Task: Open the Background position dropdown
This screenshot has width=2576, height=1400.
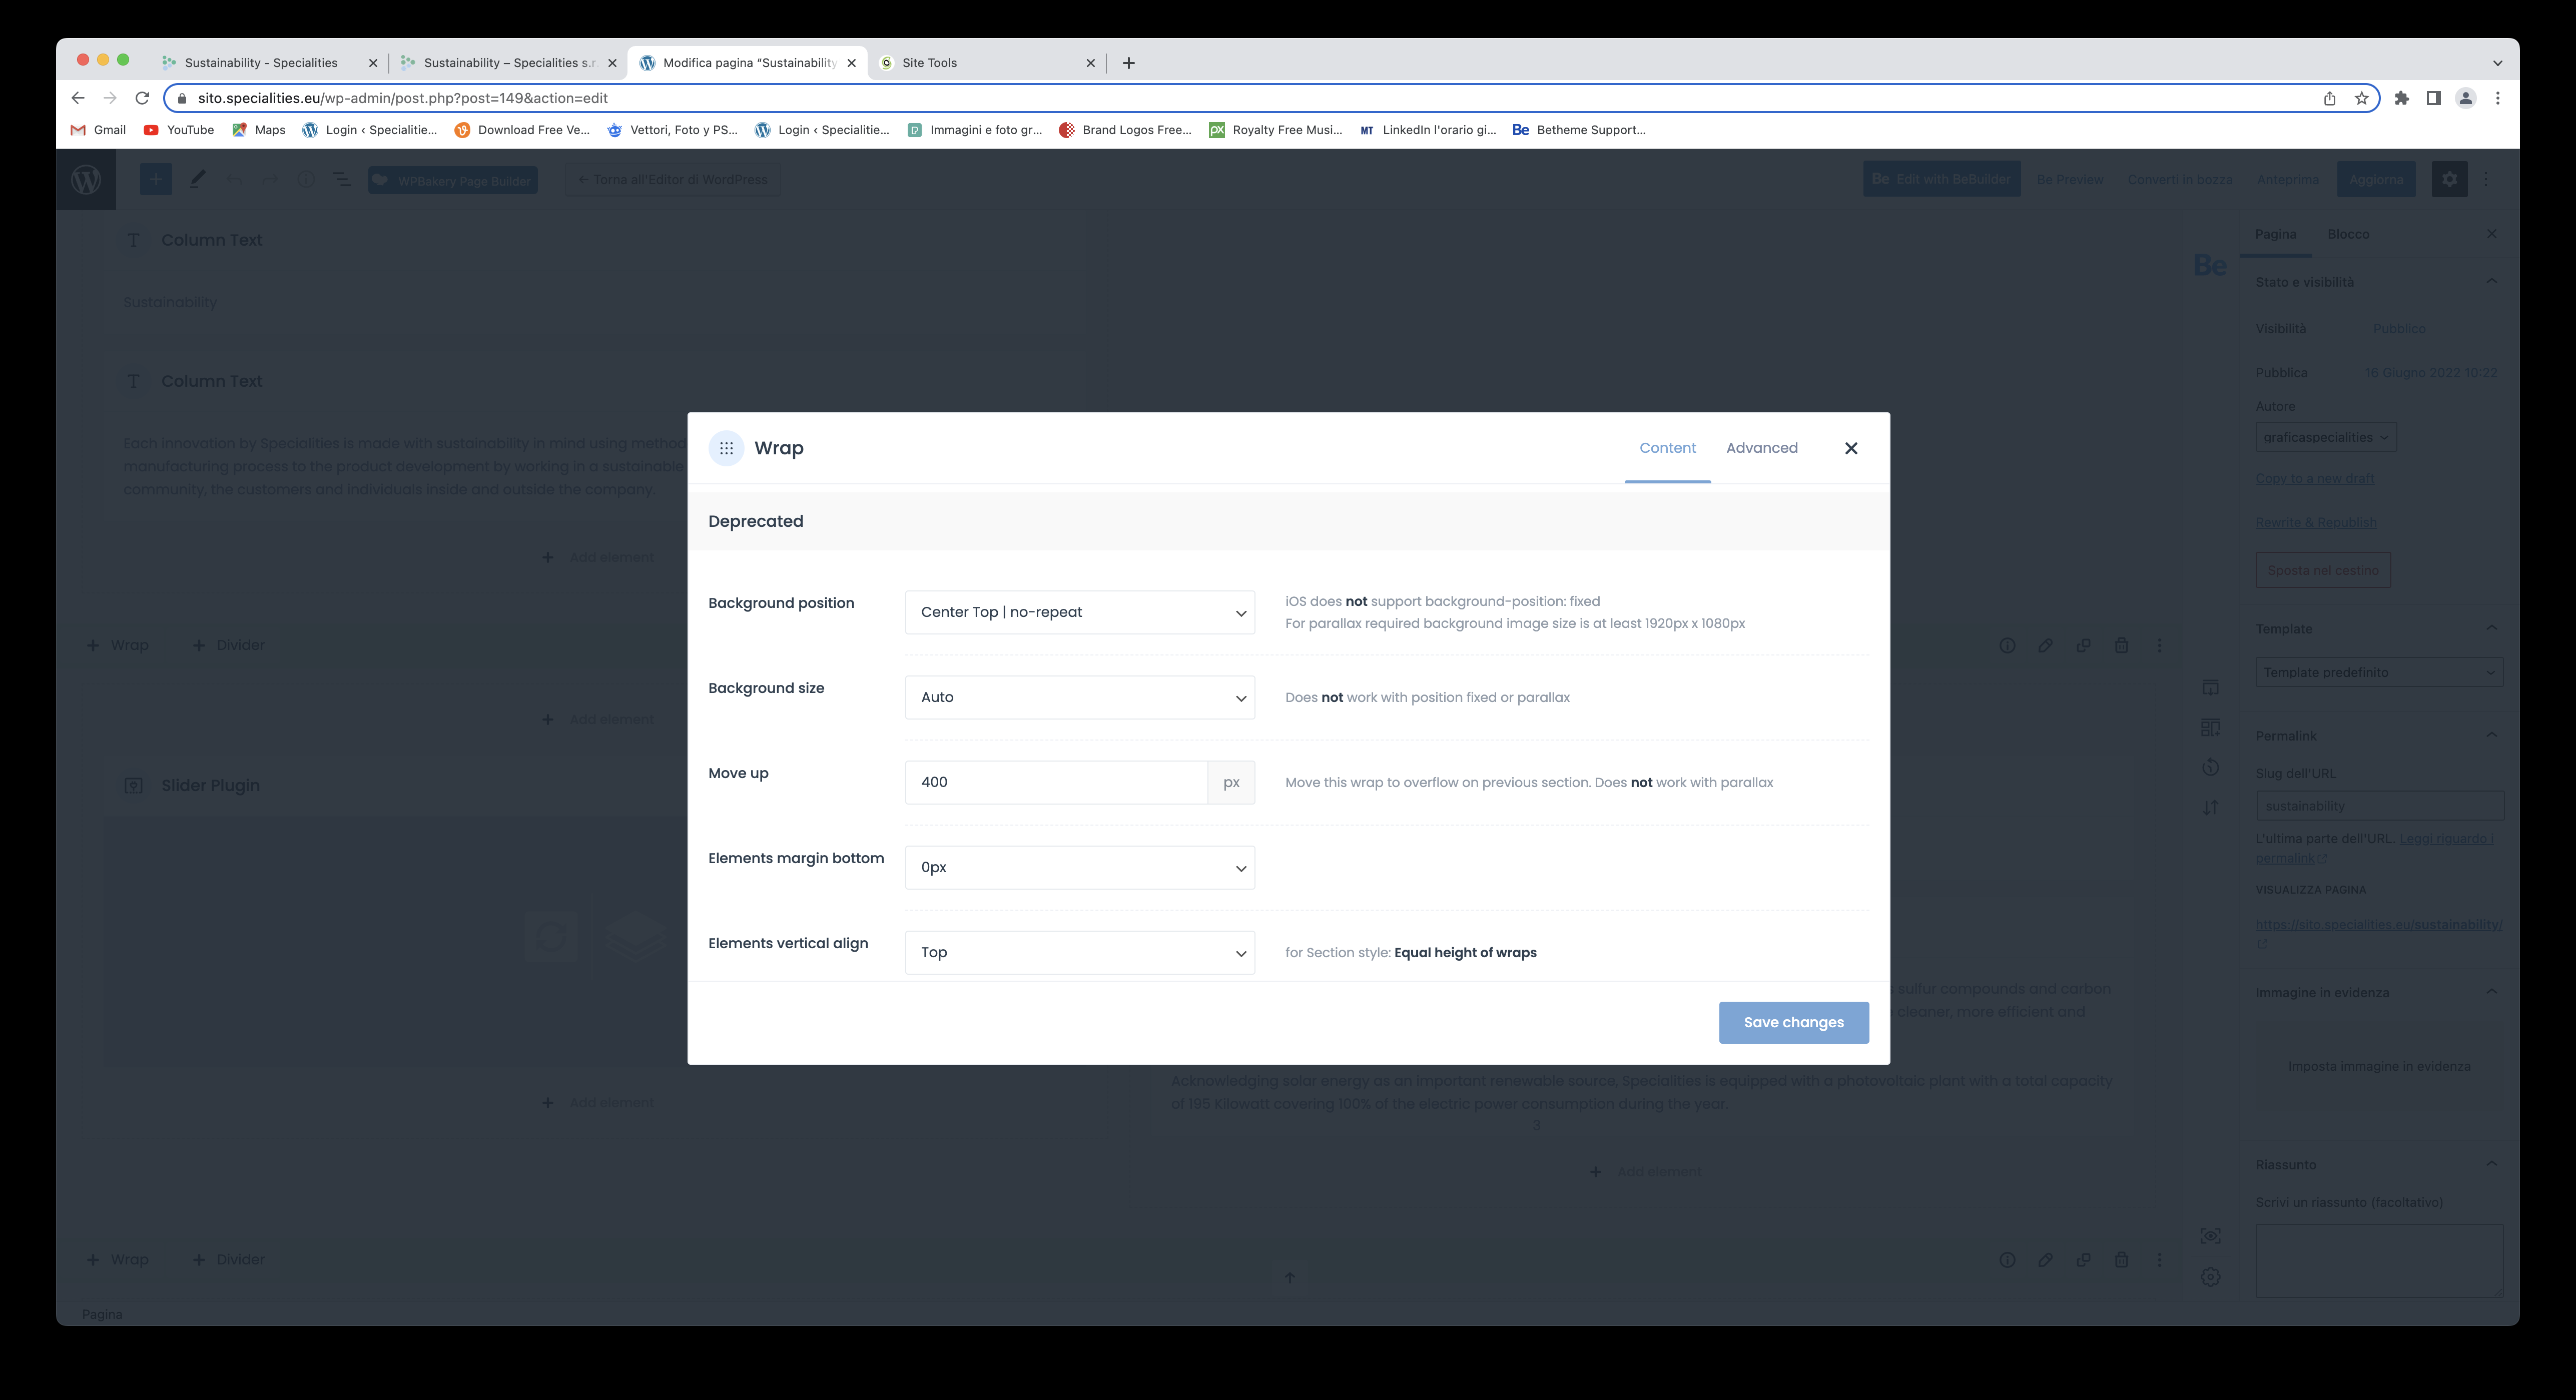Action: tap(1079, 612)
